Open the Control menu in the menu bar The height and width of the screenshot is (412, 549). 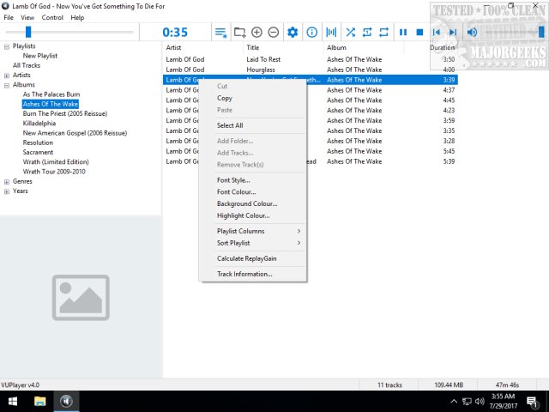click(52, 17)
